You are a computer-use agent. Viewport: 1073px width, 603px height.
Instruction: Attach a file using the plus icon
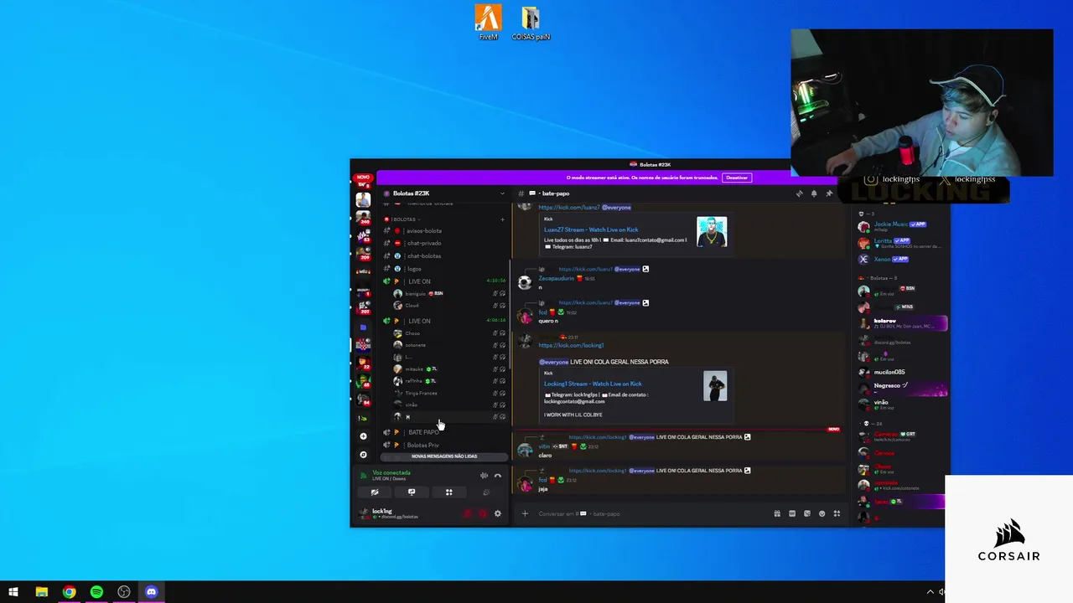(x=525, y=513)
